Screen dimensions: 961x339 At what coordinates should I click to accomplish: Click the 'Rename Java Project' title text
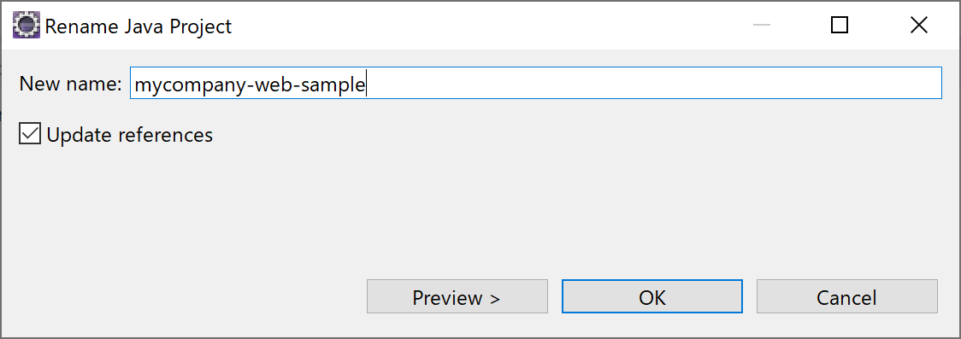[x=139, y=26]
